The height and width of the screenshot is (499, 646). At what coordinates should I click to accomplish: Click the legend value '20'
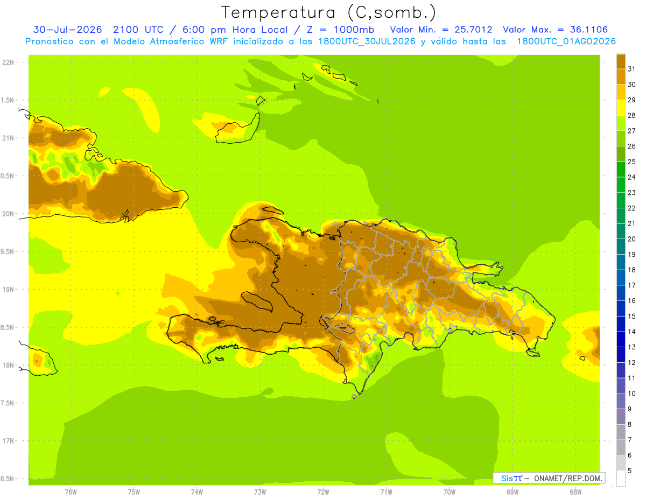(x=632, y=238)
